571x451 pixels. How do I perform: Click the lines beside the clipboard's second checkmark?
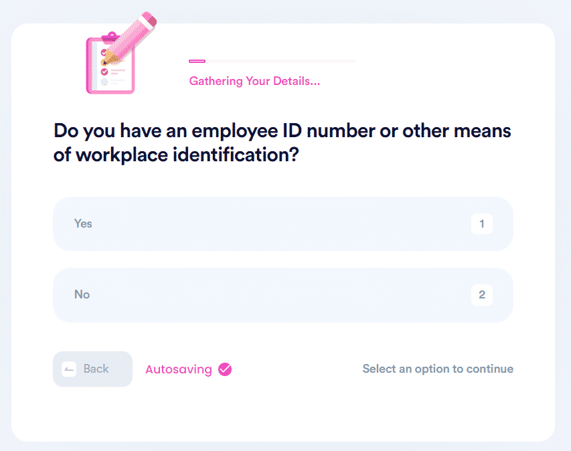pyautogui.click(x=118, y=72)
